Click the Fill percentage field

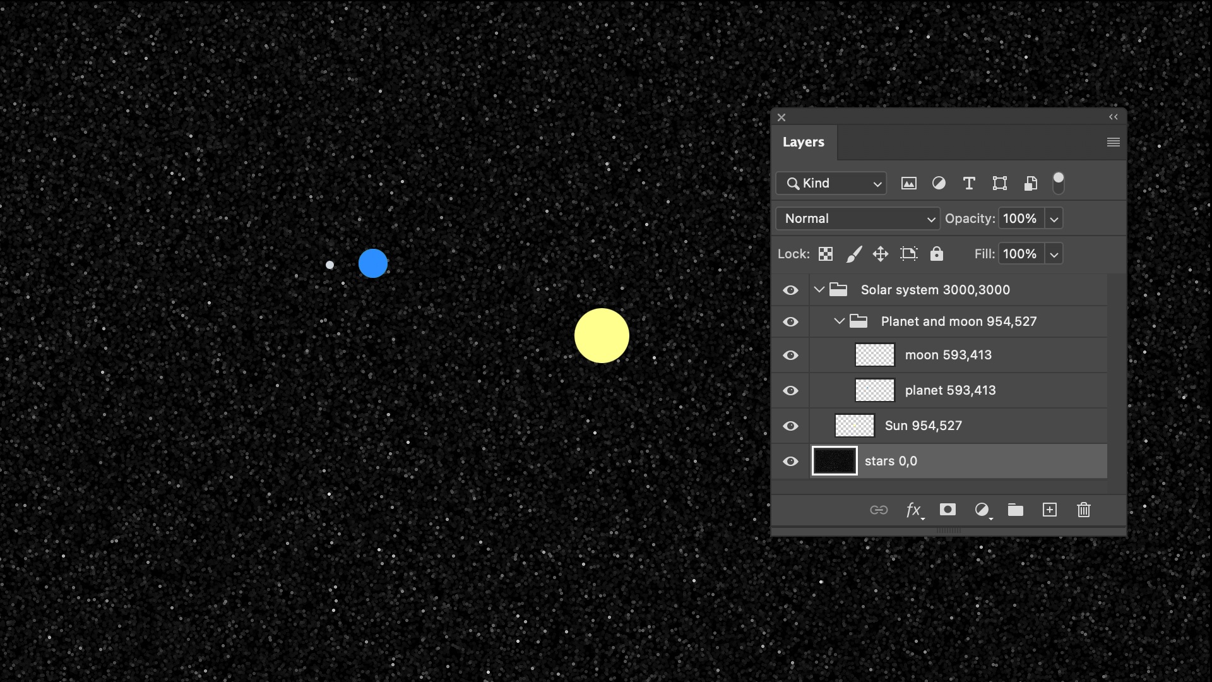click(1020, 254)
